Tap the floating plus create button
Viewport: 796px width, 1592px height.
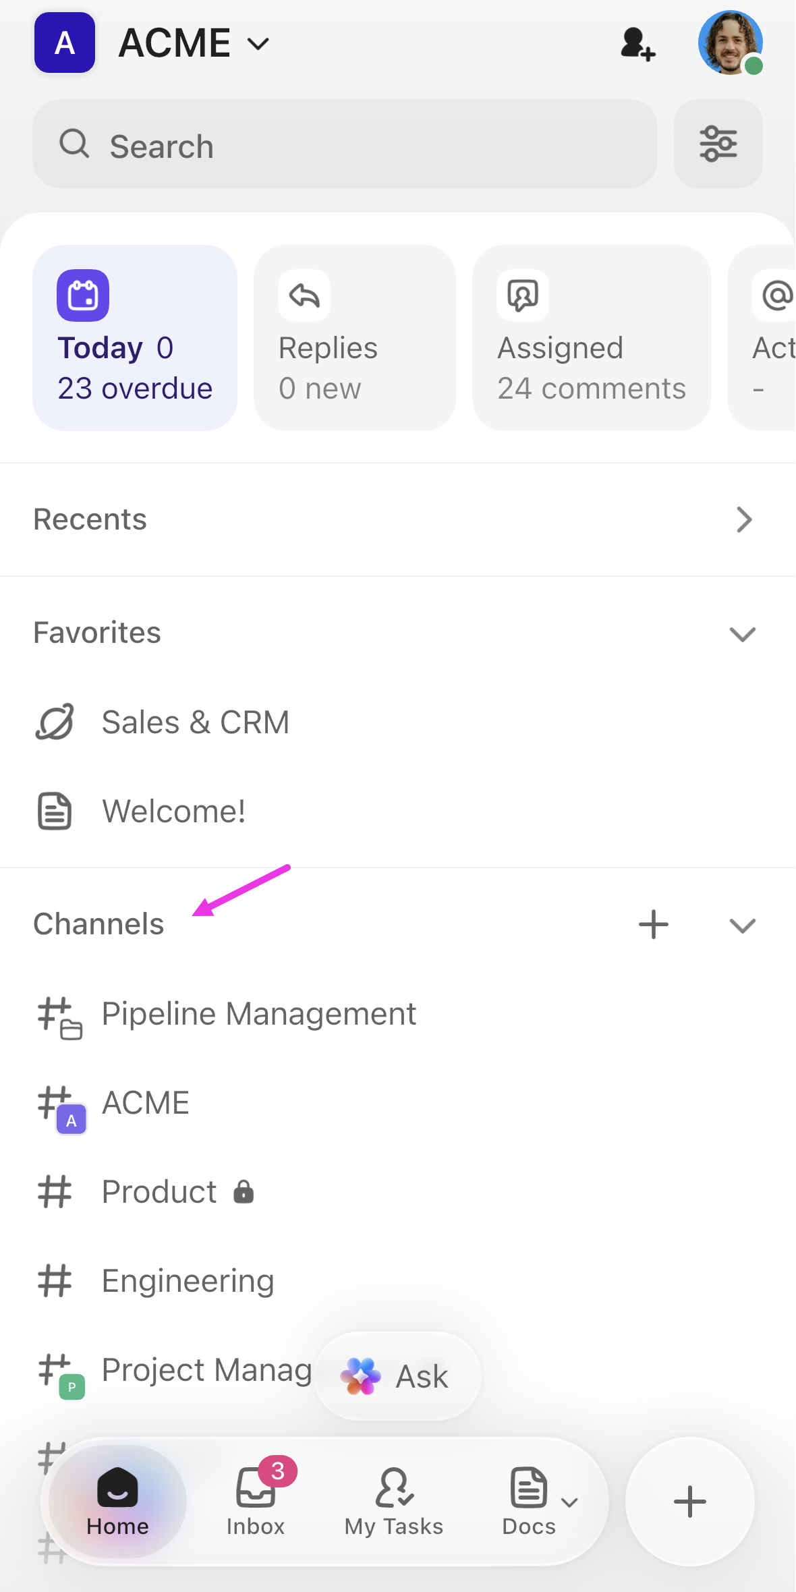coord(689,1502)
